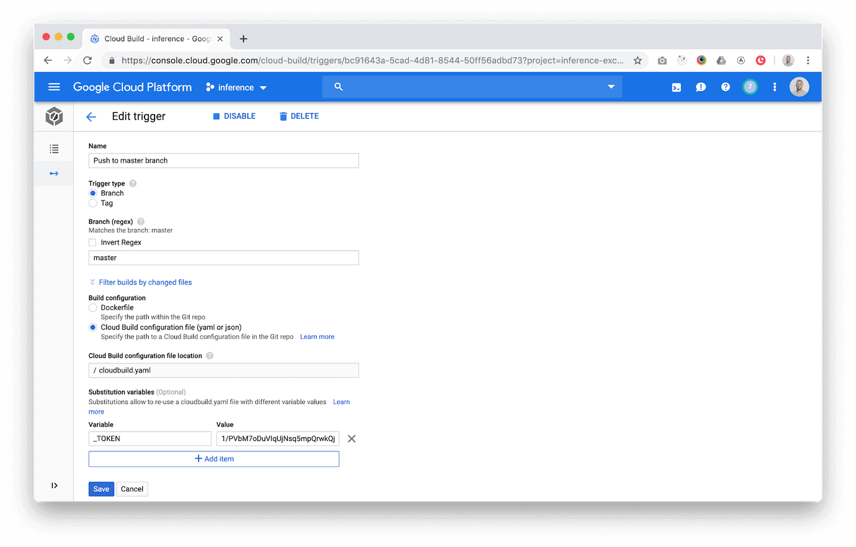This screenshot has width=856, height=547.
Task: Go back using the Edit trigger arrow
Action: click(x=91, y=117)
